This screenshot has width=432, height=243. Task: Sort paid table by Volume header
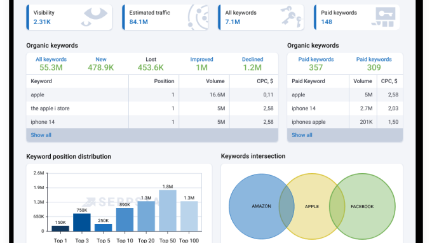click(363, 81)
